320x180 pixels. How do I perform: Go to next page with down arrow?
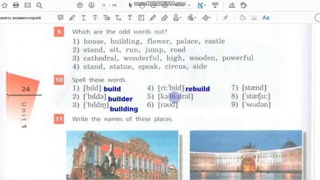[91, 5]
